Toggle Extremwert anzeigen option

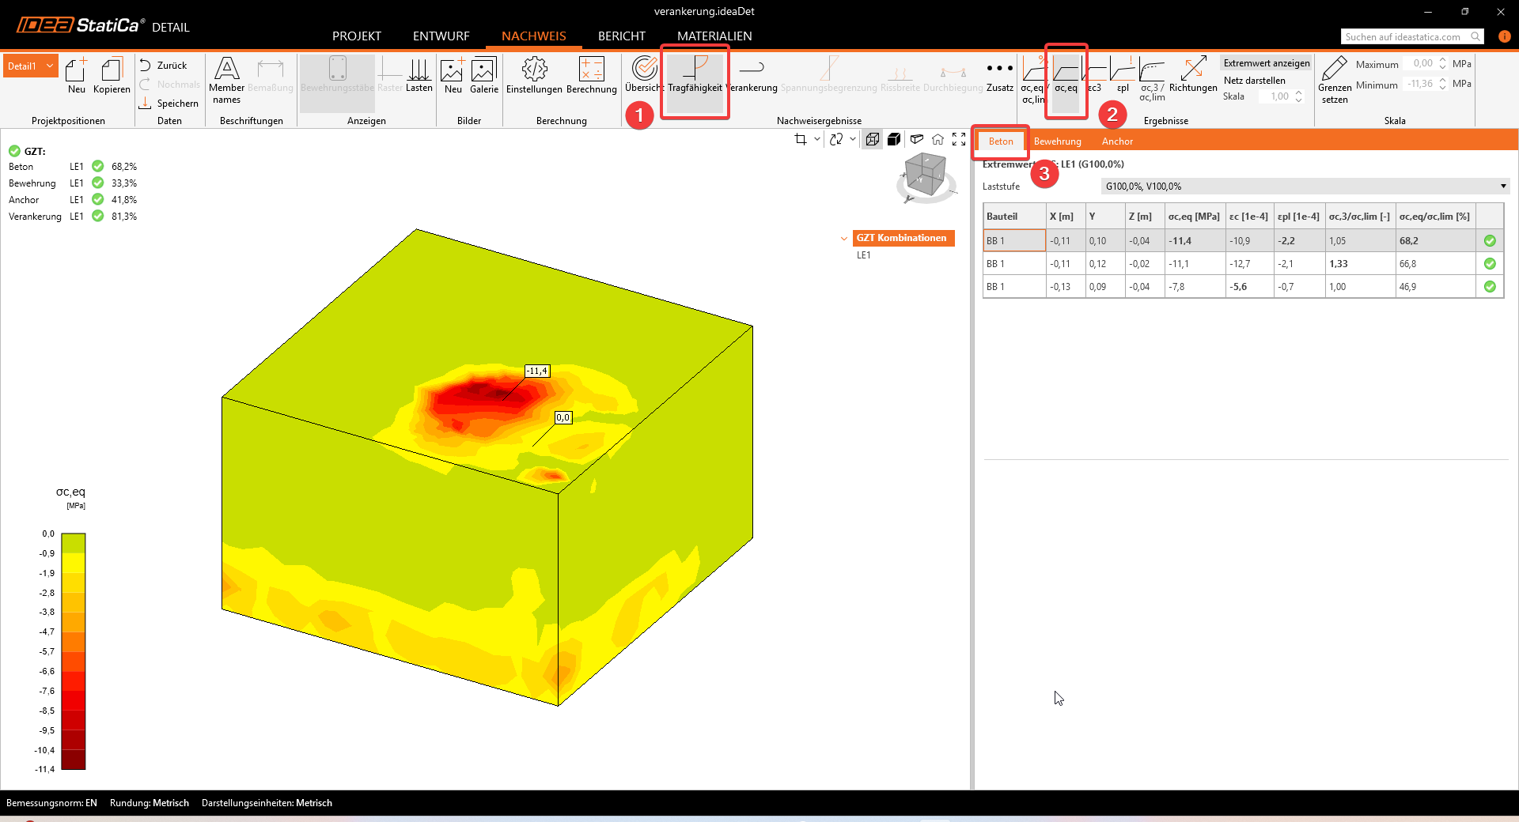1266,63
